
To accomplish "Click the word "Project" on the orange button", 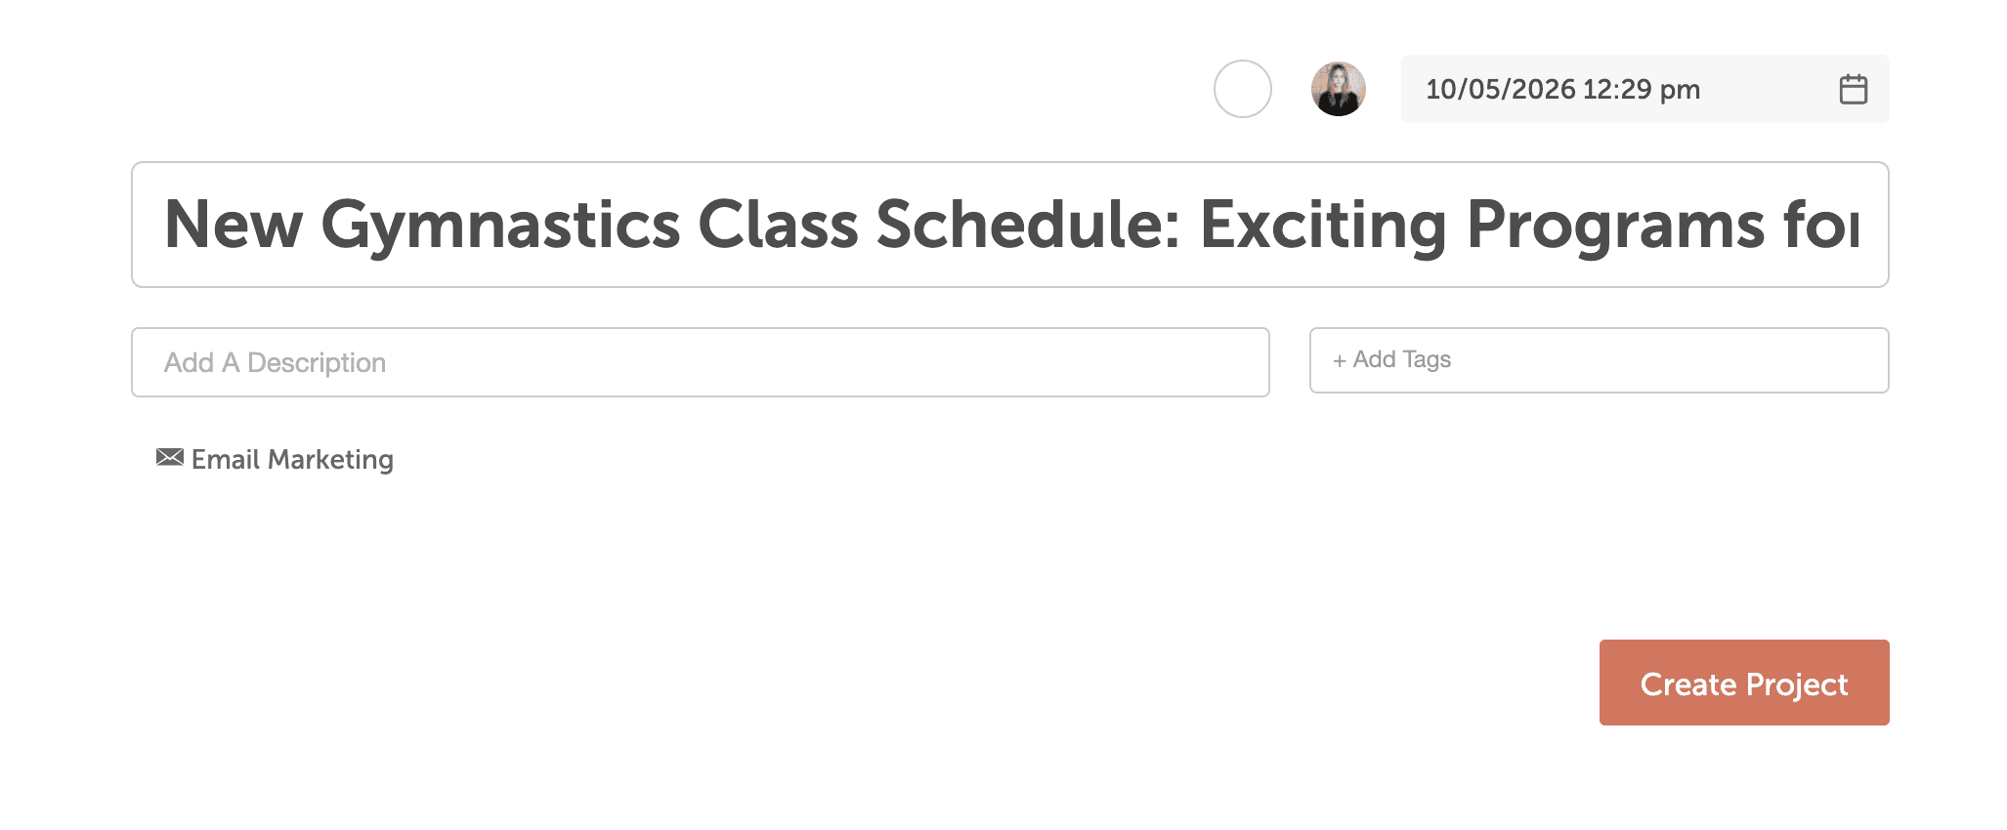I will (x=1796, y=684).
